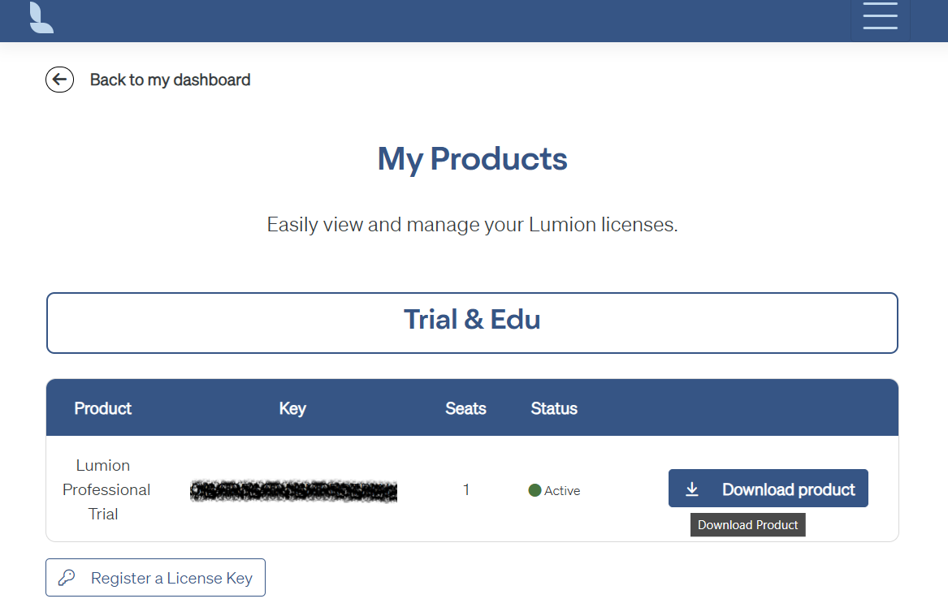948x616 pixels.
Task: Expand the Trial & Edu section
Action: coord(472,323)
